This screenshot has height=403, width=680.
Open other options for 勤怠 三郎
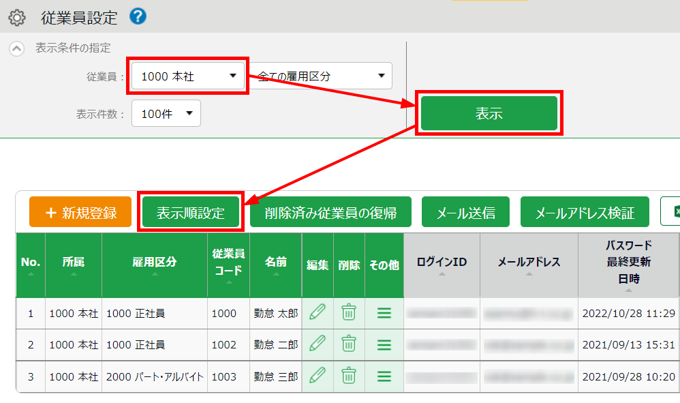[x=384, y=376]
